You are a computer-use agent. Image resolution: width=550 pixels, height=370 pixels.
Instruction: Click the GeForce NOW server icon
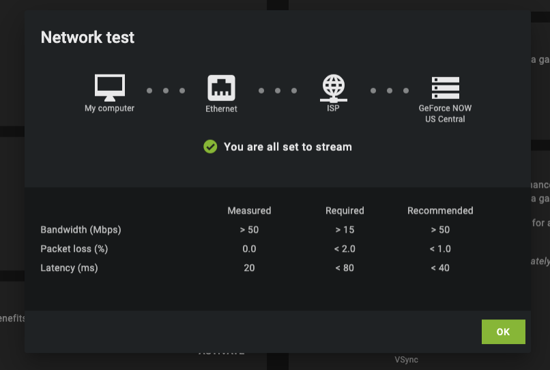[x=445, y=88]
